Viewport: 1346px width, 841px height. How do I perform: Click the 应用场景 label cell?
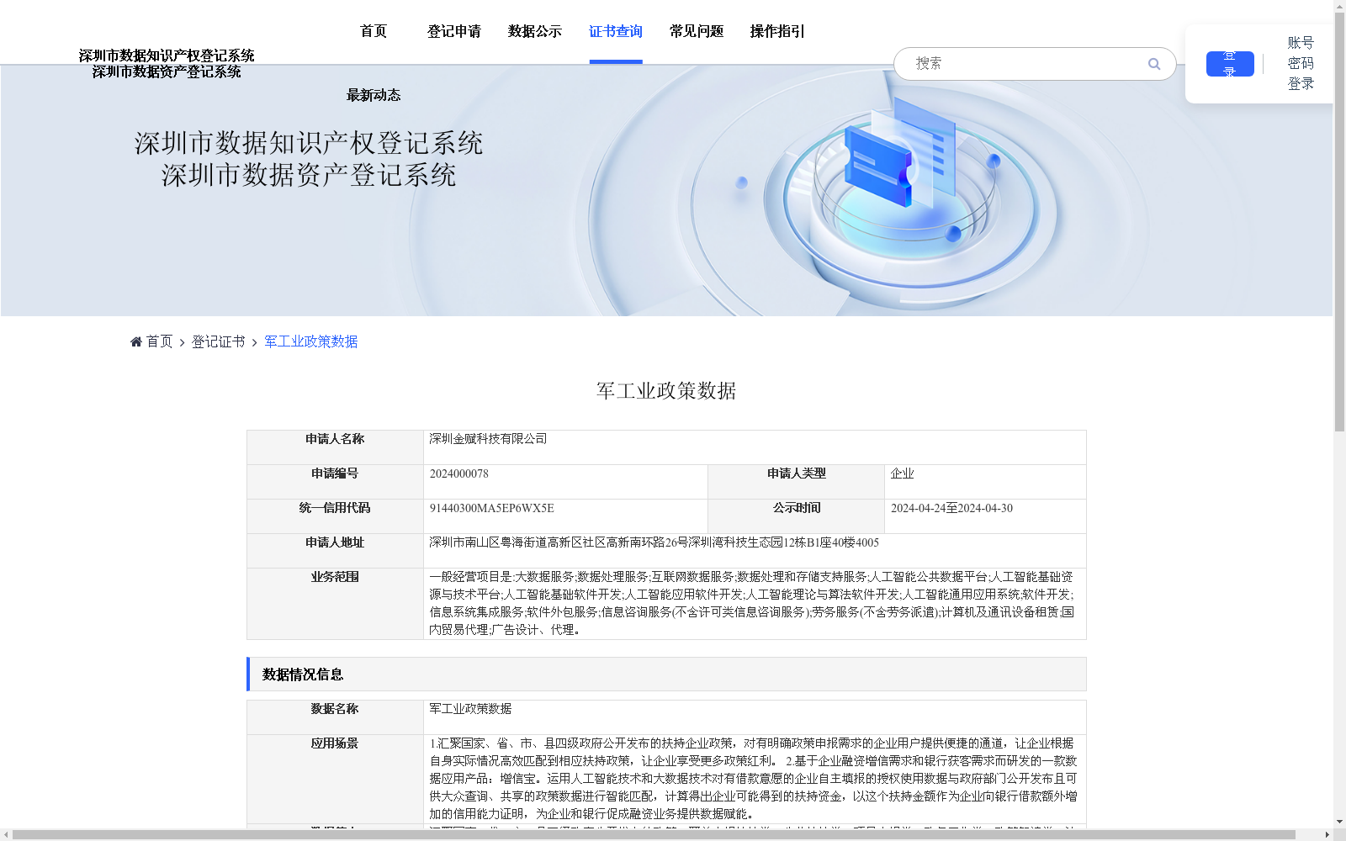[x=335, y=779]
